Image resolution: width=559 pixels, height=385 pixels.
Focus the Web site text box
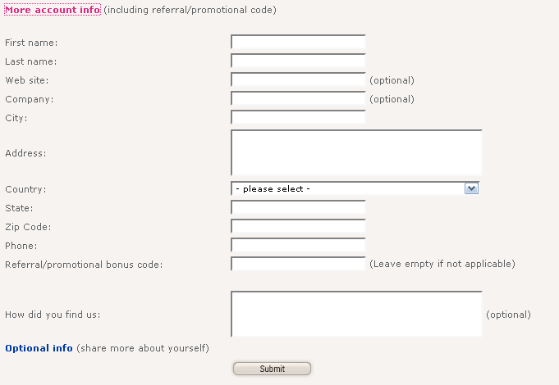coord(298,79)
